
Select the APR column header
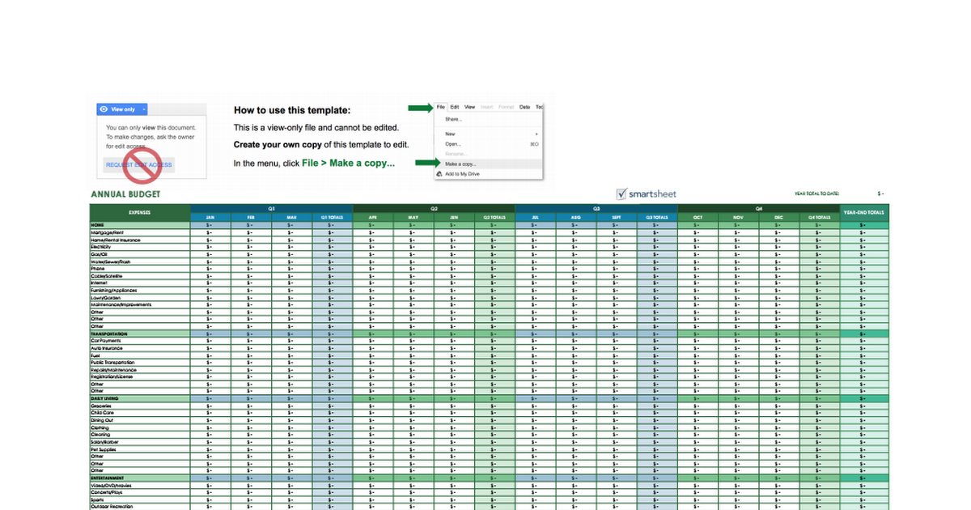(x=373, y=217)
